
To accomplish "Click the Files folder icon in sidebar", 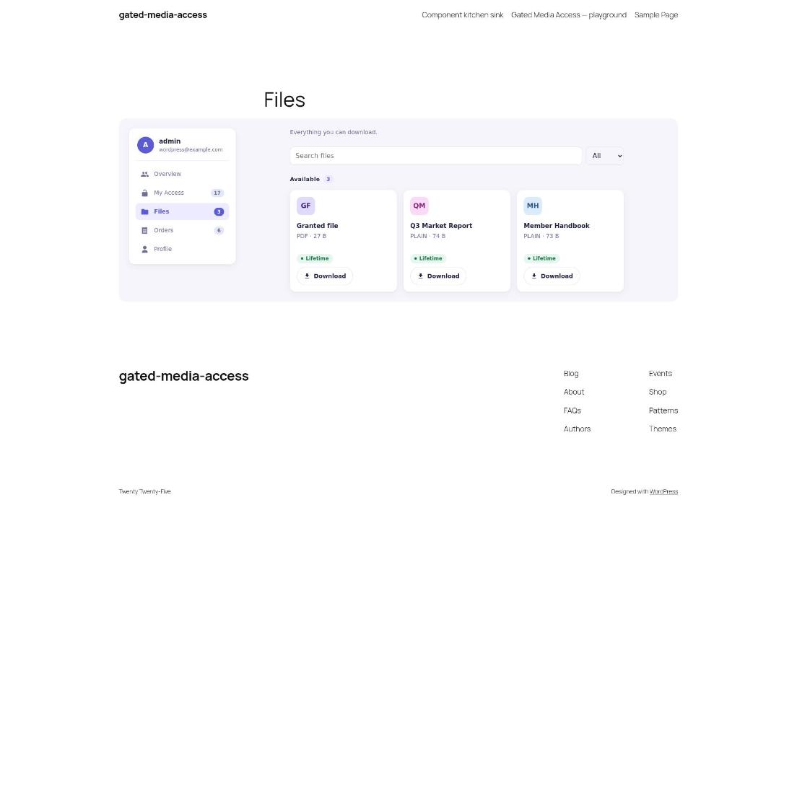I will tap(144, 211).
